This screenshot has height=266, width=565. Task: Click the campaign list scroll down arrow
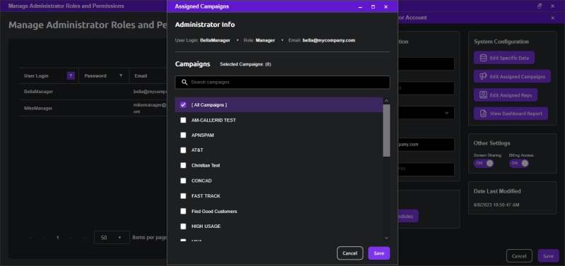pyautogui.click(x=386, y=238)
